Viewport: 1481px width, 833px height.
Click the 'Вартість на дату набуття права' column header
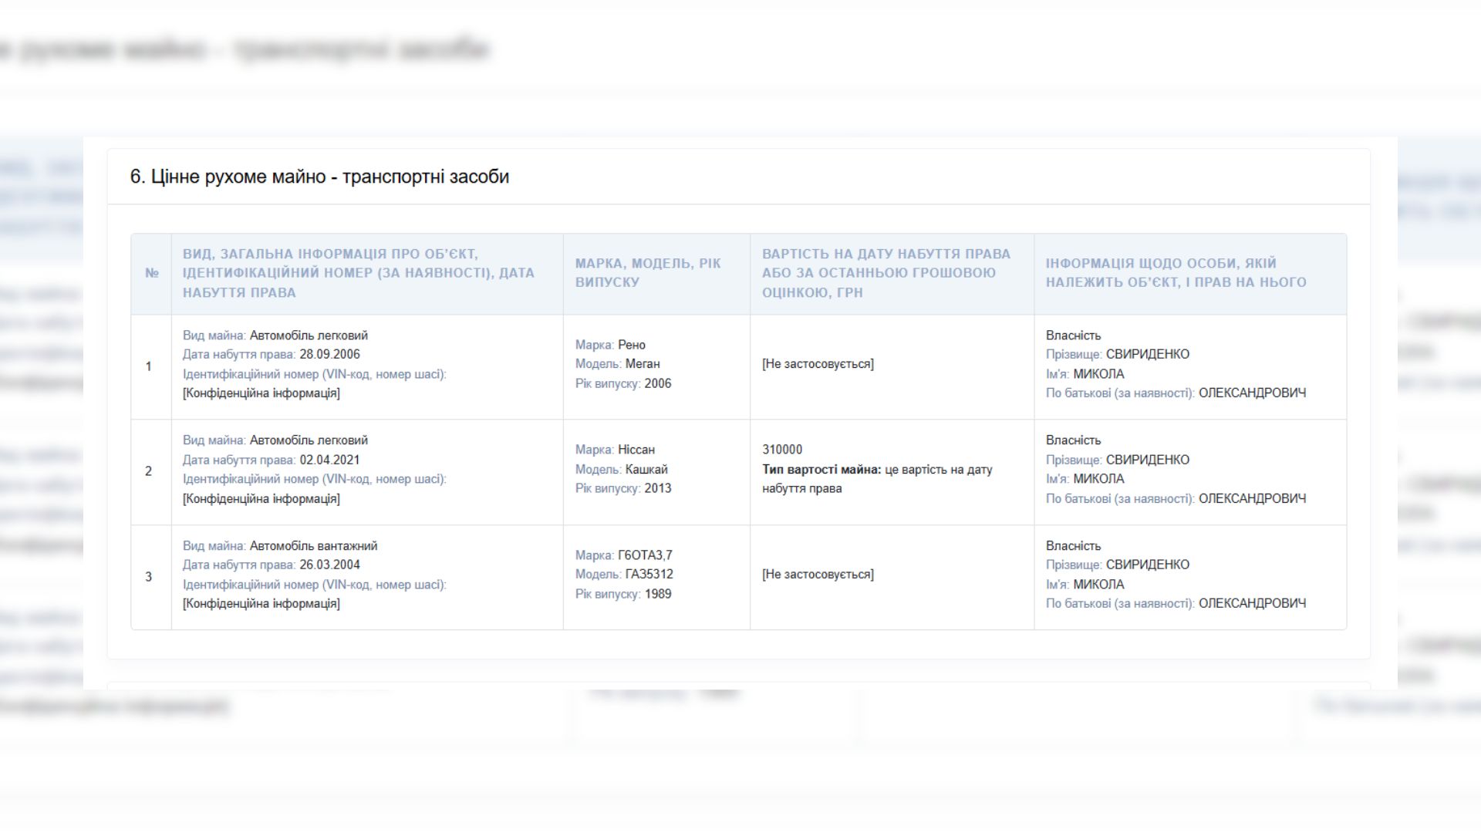pos(886,273)
